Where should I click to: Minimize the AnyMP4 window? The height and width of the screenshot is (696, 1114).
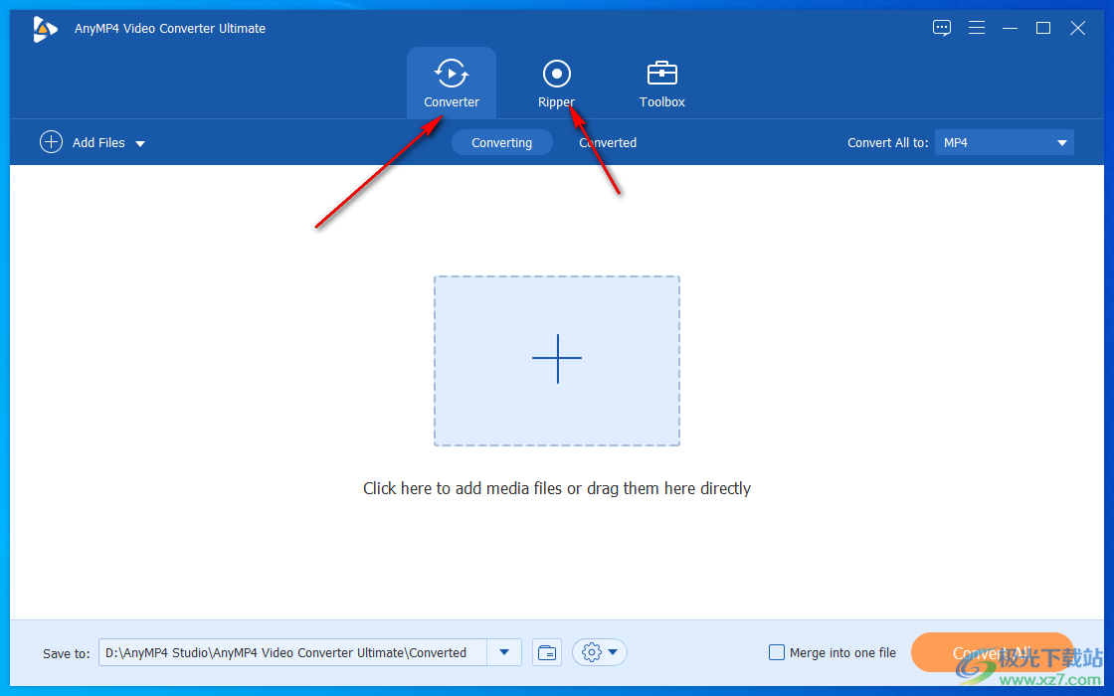[1010, 28]
